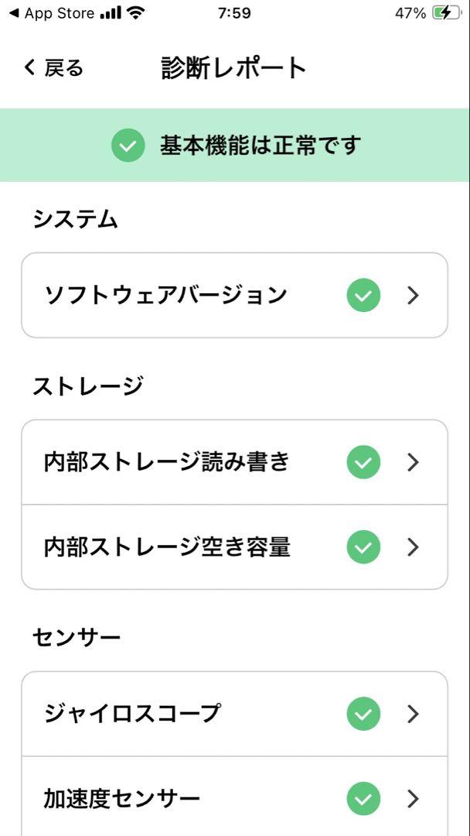The width and height of the screenshot is (470, 836).
Task: Open the ソフトウェアバージョン row
Action: point(234,295)
